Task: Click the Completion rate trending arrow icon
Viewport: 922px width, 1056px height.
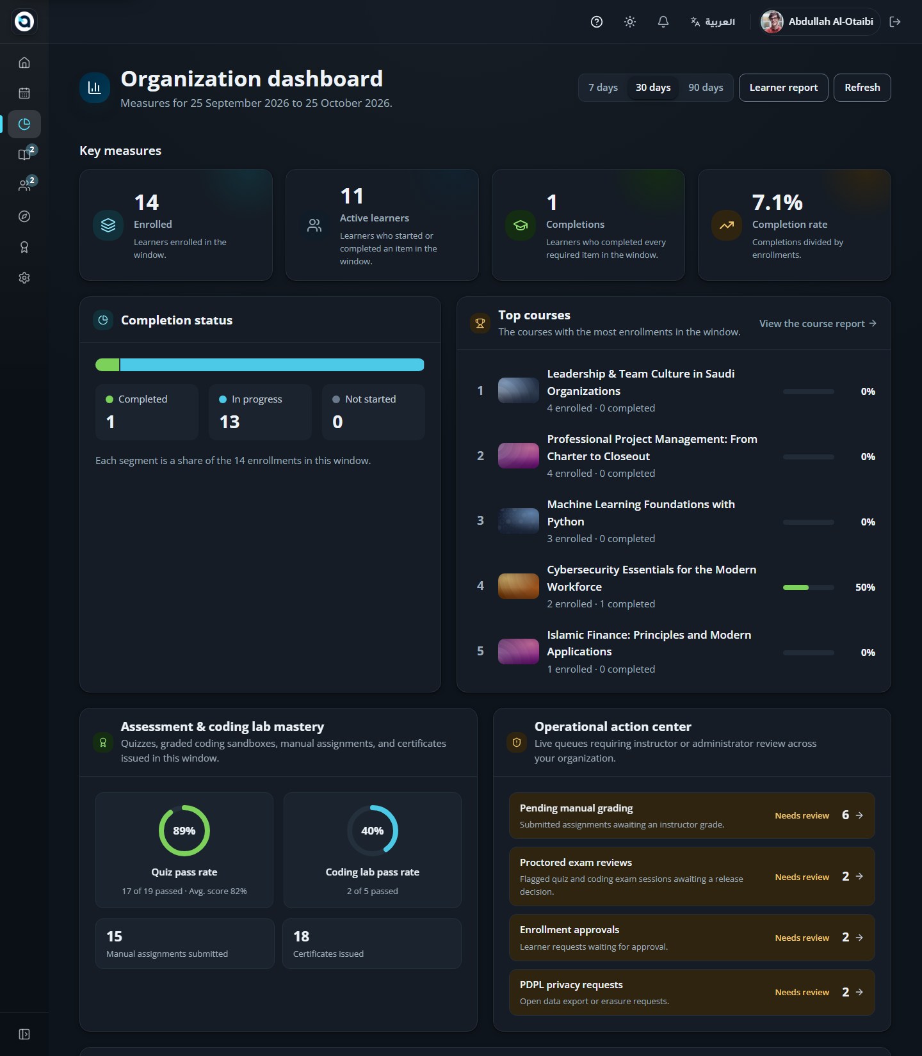Action: pyautogui.click(x=727, y=225)
